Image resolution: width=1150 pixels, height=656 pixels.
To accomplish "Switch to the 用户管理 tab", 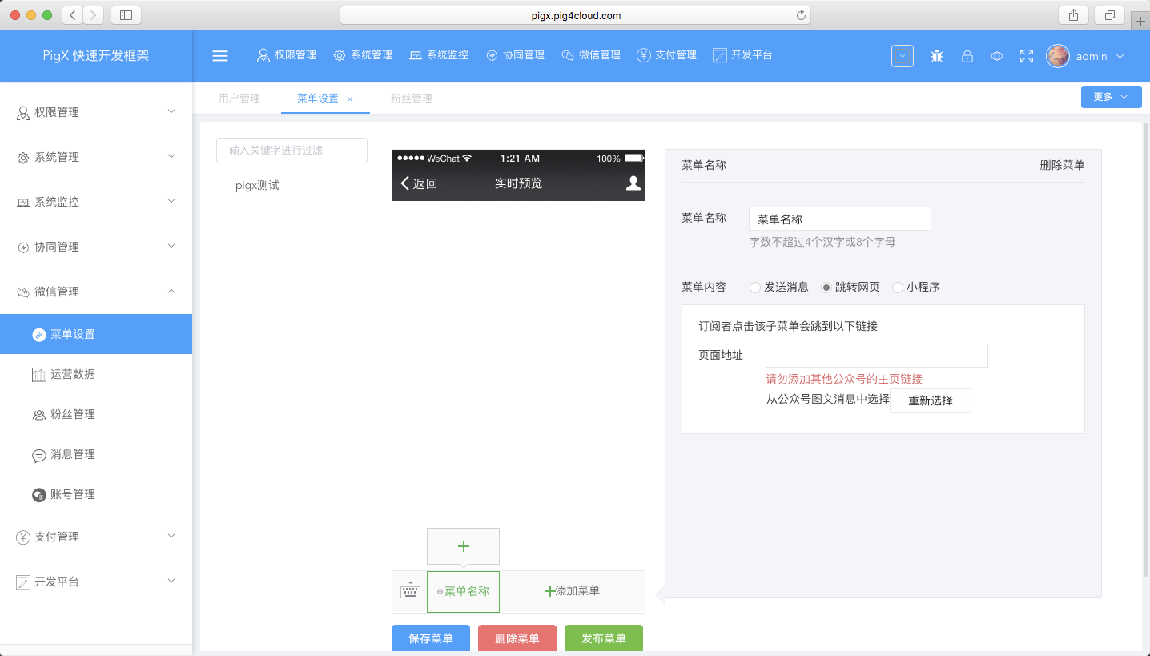I will pos(239,99).
